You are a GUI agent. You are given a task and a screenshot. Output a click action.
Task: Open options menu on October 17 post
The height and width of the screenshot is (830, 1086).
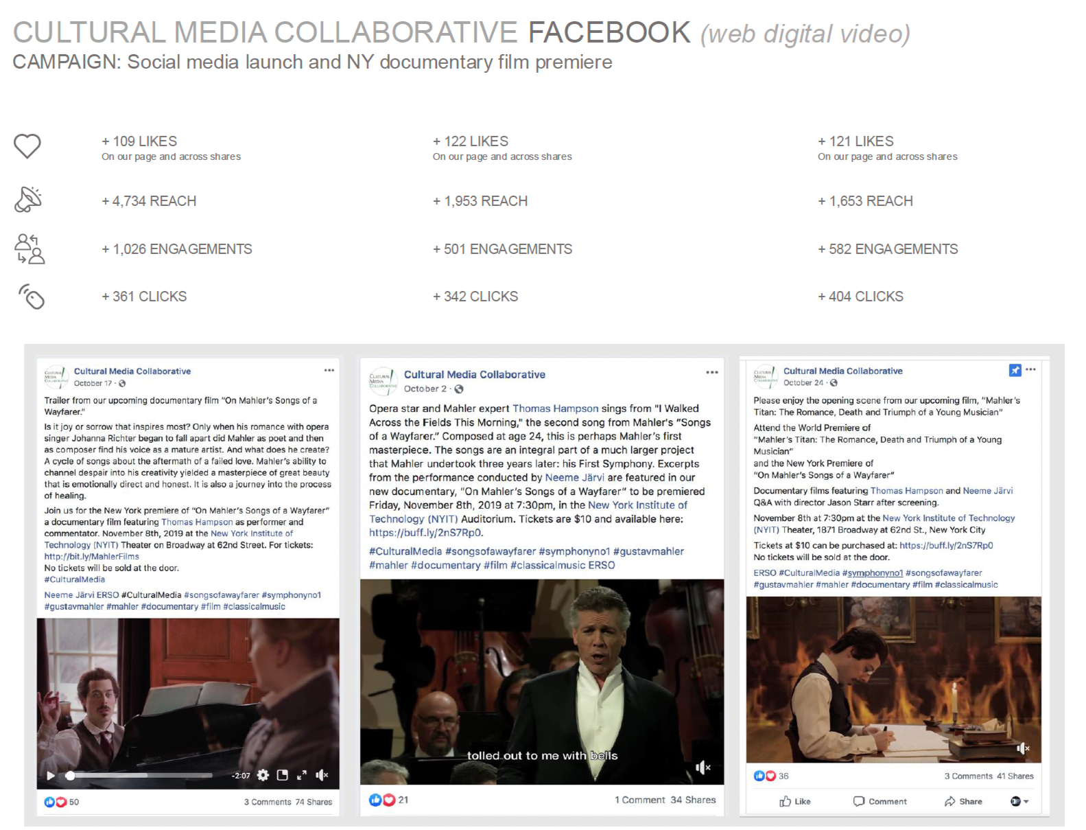(329, 370)
